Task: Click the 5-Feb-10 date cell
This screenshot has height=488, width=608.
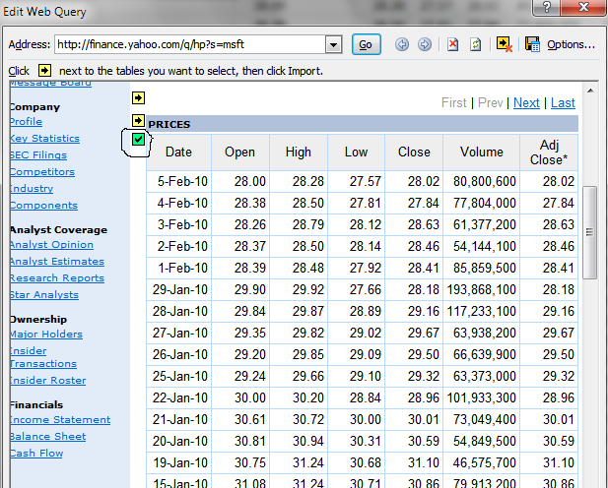Action: pos(178,181)
